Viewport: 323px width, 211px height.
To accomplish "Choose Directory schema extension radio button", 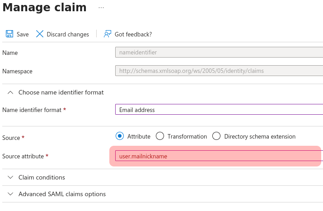I will click(216, 136).
